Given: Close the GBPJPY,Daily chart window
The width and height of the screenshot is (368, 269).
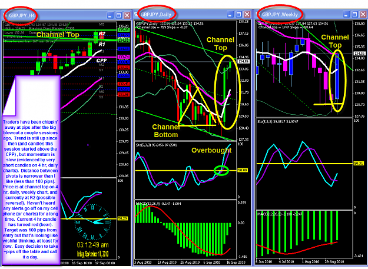Looking at the screenshot, I should click(247, 15).
